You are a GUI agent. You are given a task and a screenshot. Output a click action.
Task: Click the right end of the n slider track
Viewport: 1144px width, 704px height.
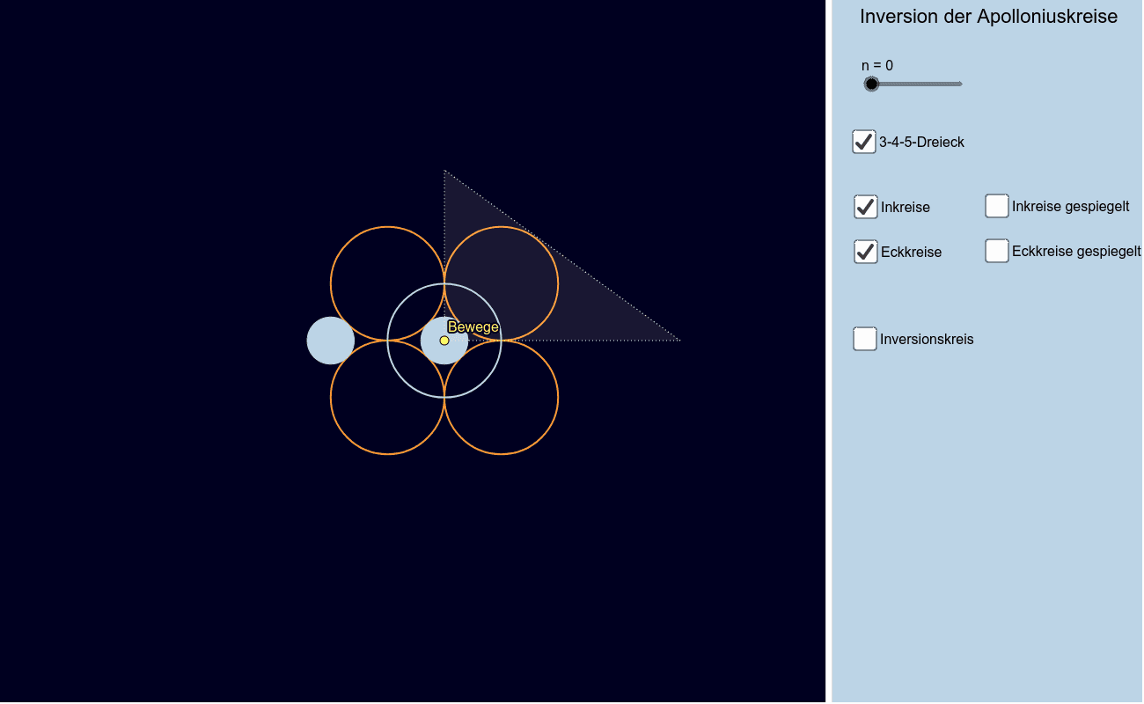[960, 84]
